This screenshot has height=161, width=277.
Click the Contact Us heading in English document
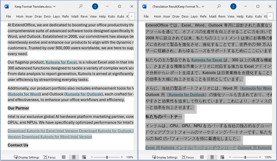click(18, 145)
